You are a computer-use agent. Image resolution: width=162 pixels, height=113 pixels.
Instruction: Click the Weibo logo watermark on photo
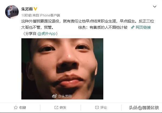click(x=54, y=96)
